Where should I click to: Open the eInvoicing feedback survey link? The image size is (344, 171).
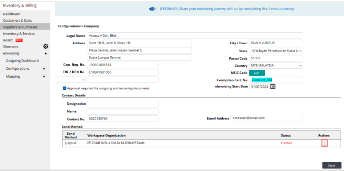pyautogui.click(x=227, y=9)
